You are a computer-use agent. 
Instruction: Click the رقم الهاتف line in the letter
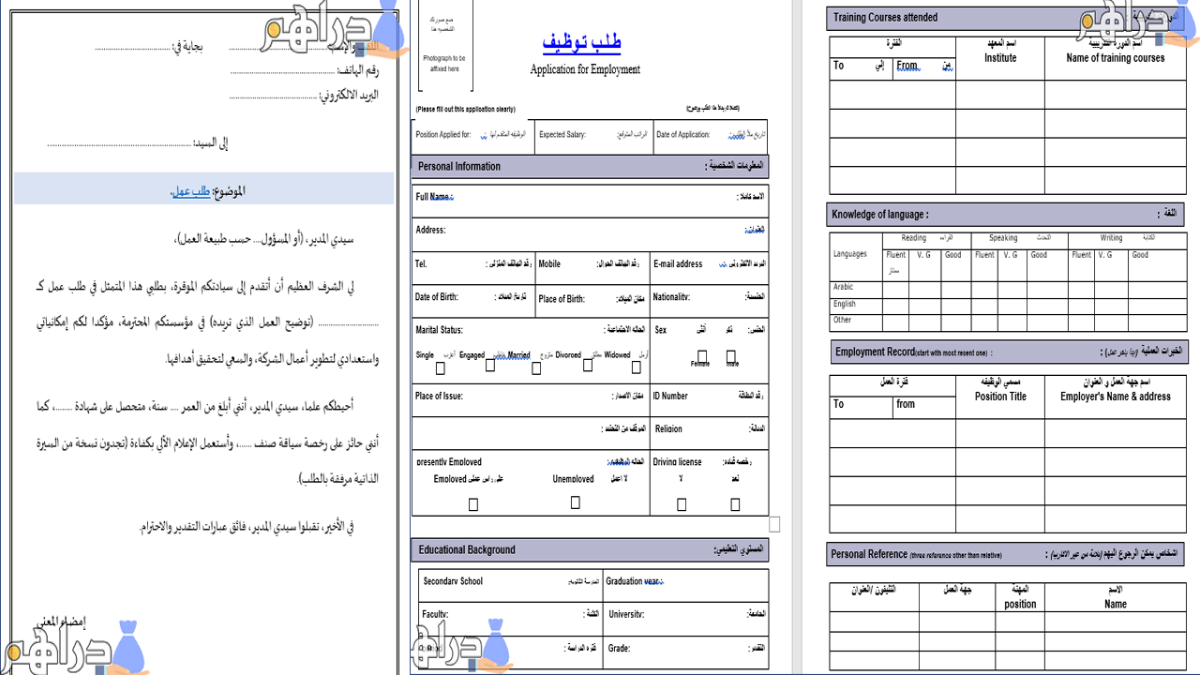tap(305, 70)
